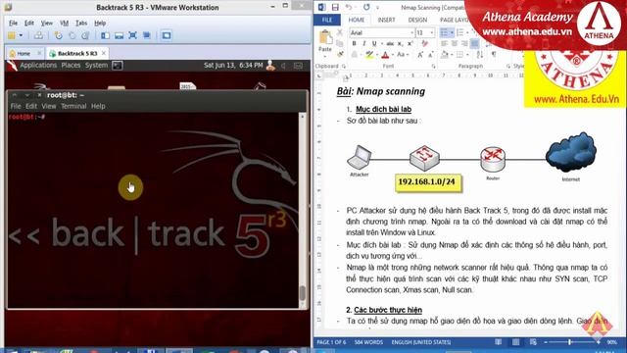Viewport: 627px width, 353px height.
Task: Click the Copy icon in Clipboard group
Action: (340, 43)
